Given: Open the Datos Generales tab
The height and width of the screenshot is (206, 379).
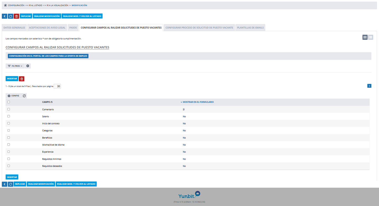Looking at the screenshot, I should [x=14, y=28].
